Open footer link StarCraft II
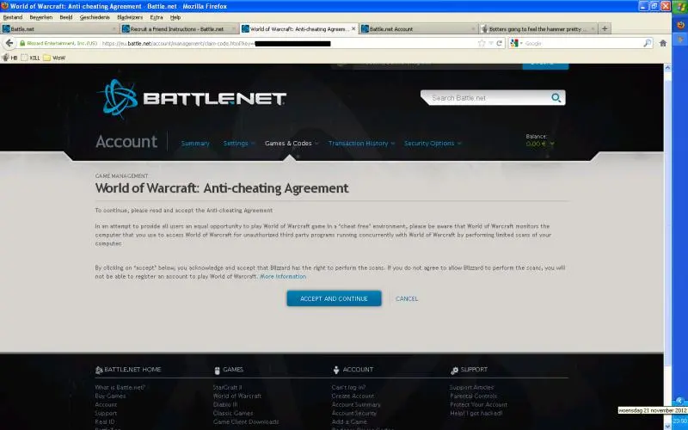The width and height of the screenshot is (688, 430). pyautogui.click(x=227, y=388)
